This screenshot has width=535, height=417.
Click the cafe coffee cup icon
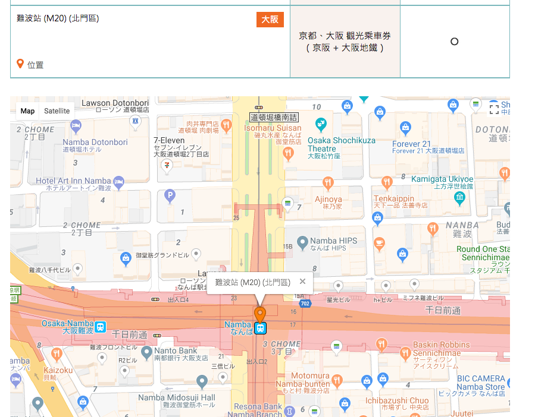[x=379, y=244]
